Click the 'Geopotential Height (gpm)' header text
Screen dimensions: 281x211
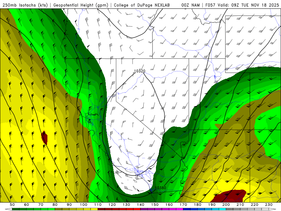(81, 5)
